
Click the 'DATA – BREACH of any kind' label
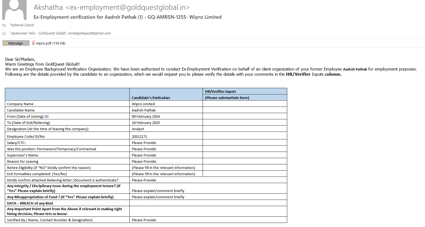30,203
